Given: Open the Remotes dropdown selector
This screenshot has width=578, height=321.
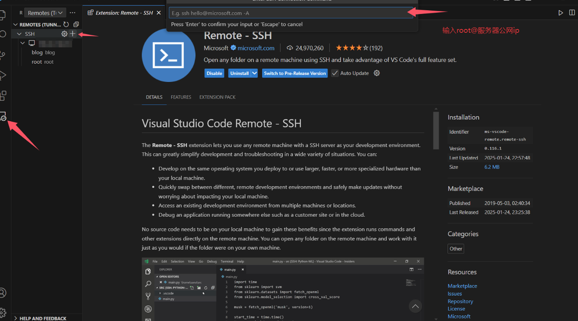Looking at the screenshot, I should tap(45, 13).
